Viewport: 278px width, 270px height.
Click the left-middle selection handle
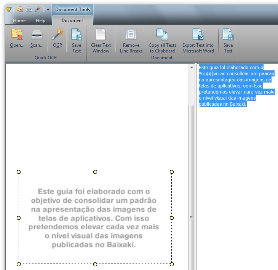[x=19, y=218]
